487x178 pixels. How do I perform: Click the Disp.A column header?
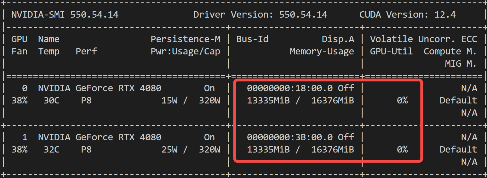click(x=338, y=39)
